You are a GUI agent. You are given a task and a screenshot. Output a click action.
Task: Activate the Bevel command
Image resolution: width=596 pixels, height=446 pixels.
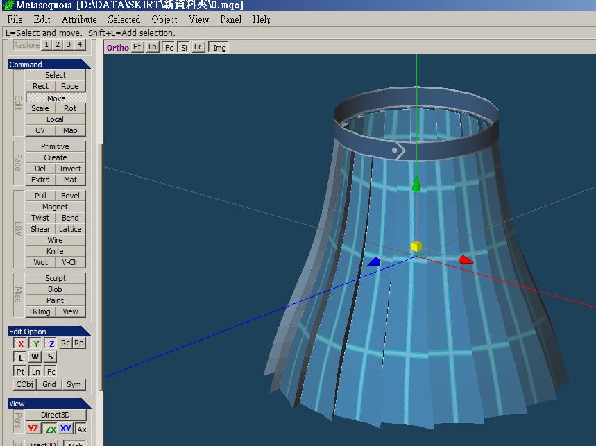[x=70, y=196]
